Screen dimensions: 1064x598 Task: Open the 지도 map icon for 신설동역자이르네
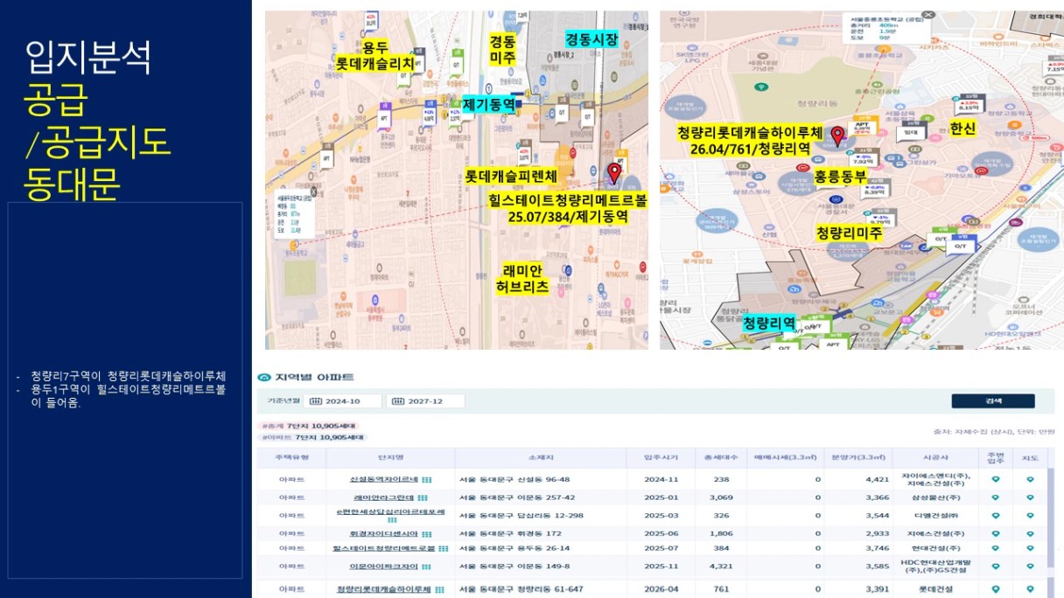click(x=1030, y=479)
